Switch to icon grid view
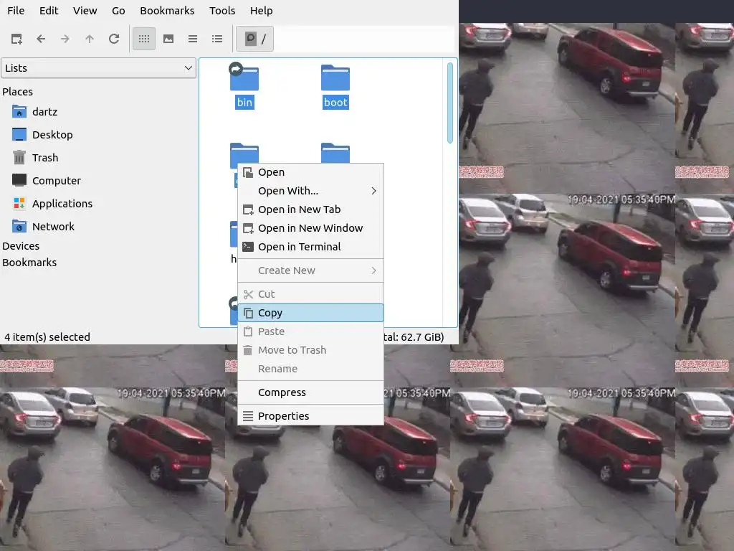 coord(144,39)
